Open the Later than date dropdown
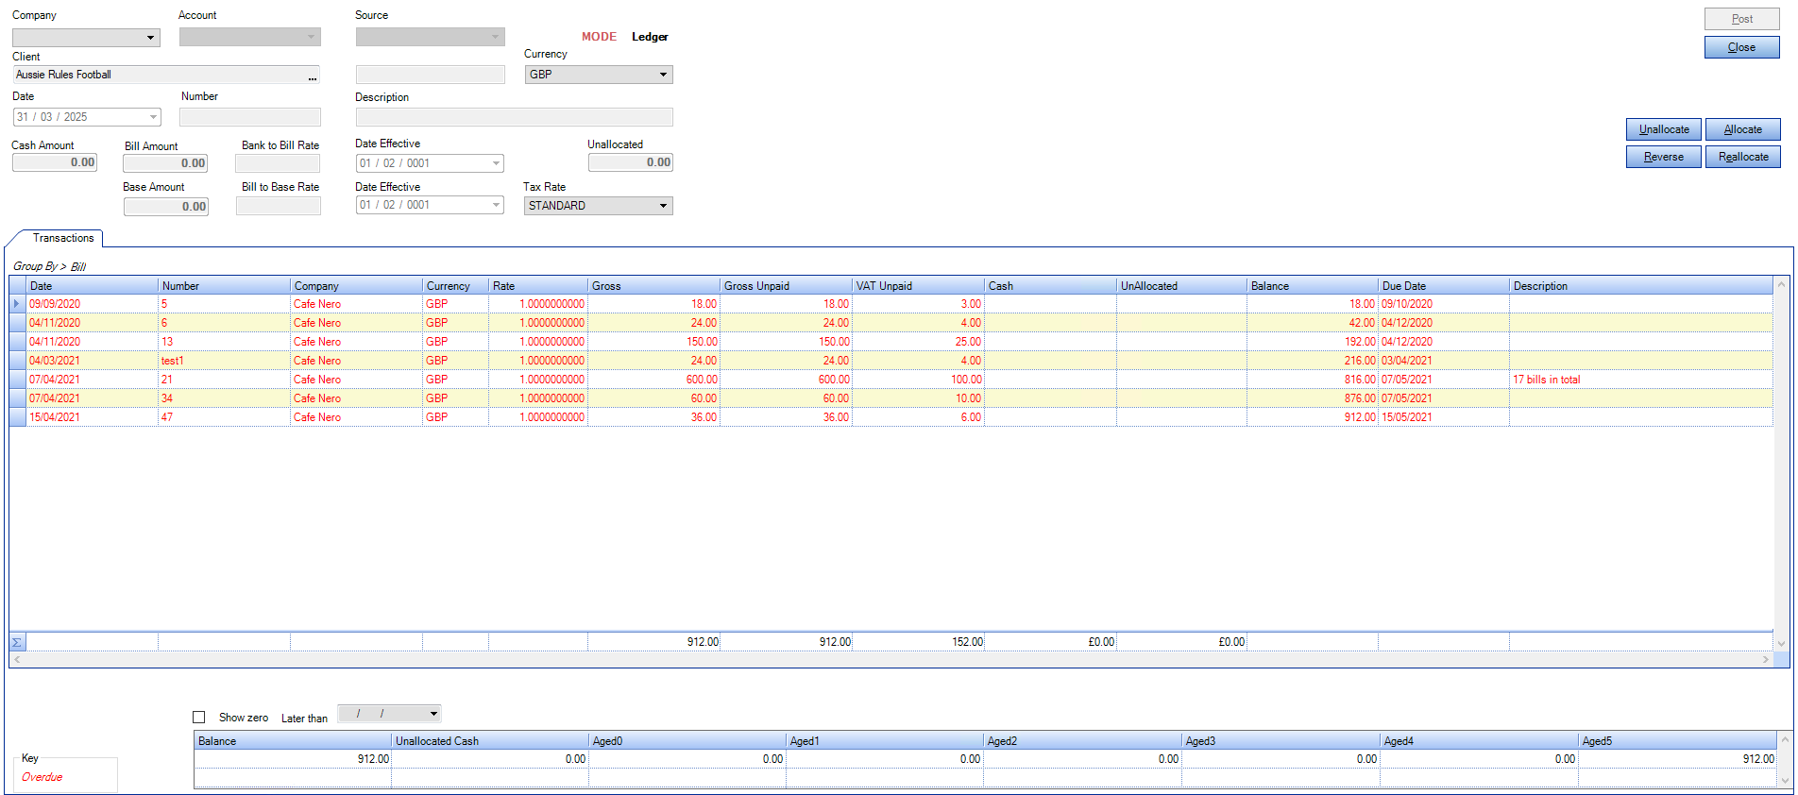Viewport: 1798px width, 795px height. coord(433,714)
